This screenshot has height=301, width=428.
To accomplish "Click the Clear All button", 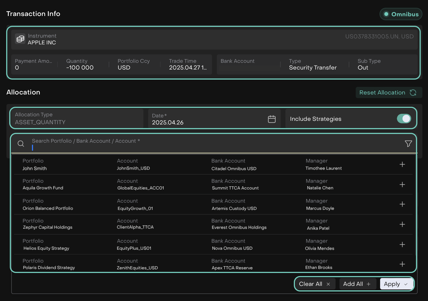I will click(x=314, y=284).
